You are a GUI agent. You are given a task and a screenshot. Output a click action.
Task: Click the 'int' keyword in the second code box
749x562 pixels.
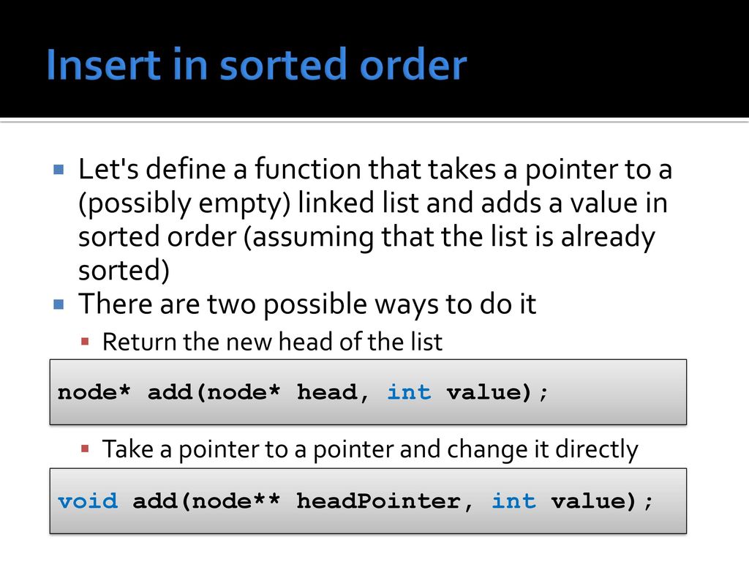tap(513, 501)
